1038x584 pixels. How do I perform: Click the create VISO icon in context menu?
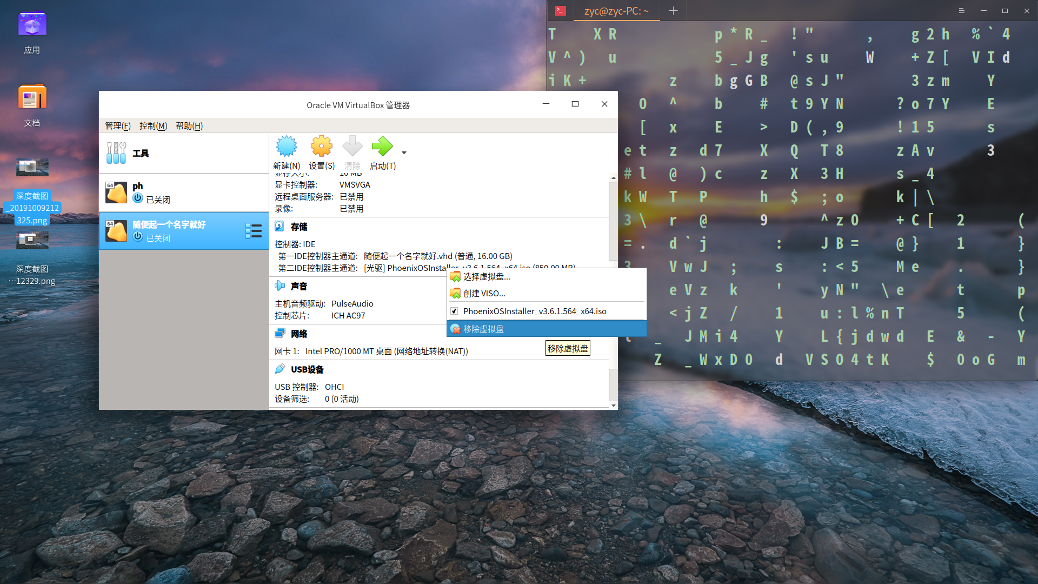coord(455,293)
